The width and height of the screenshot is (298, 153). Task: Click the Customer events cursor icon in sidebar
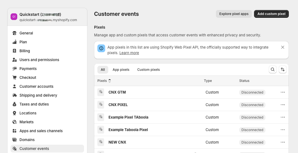point(14,149)
